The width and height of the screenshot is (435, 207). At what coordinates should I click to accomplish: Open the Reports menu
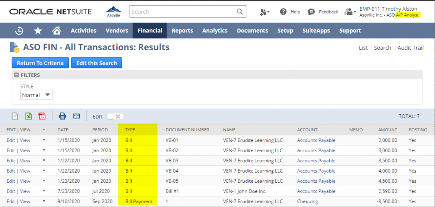click(x=182, y=31)
